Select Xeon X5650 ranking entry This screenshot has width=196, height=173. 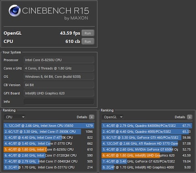click(x=49, y=126)
